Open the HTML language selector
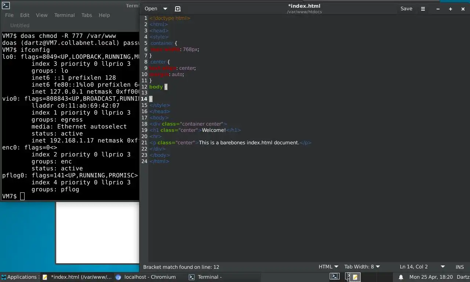 coord(328,267)
